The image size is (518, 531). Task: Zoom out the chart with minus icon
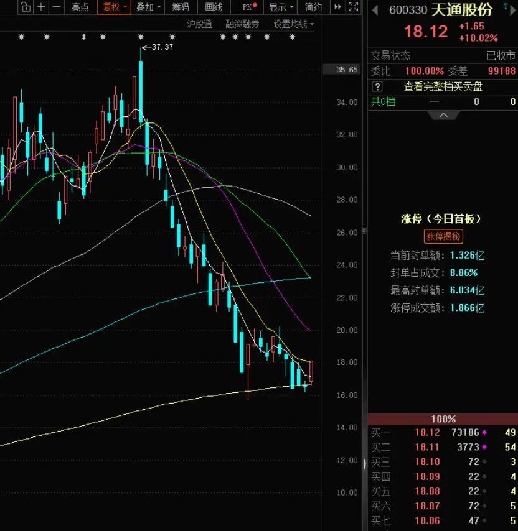[x=57, y=7]
